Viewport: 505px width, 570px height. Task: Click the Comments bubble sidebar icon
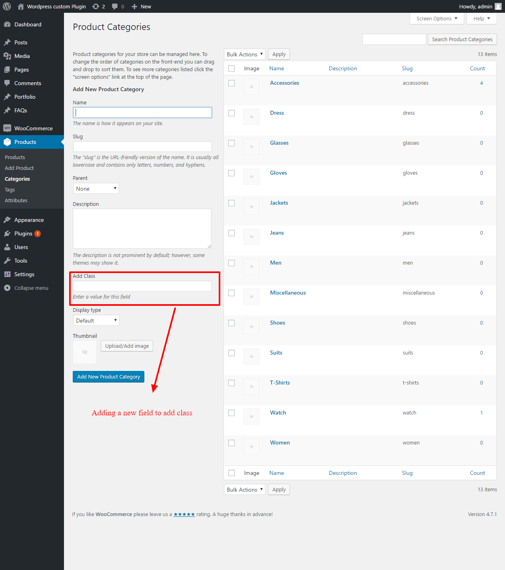pos(7,83)
